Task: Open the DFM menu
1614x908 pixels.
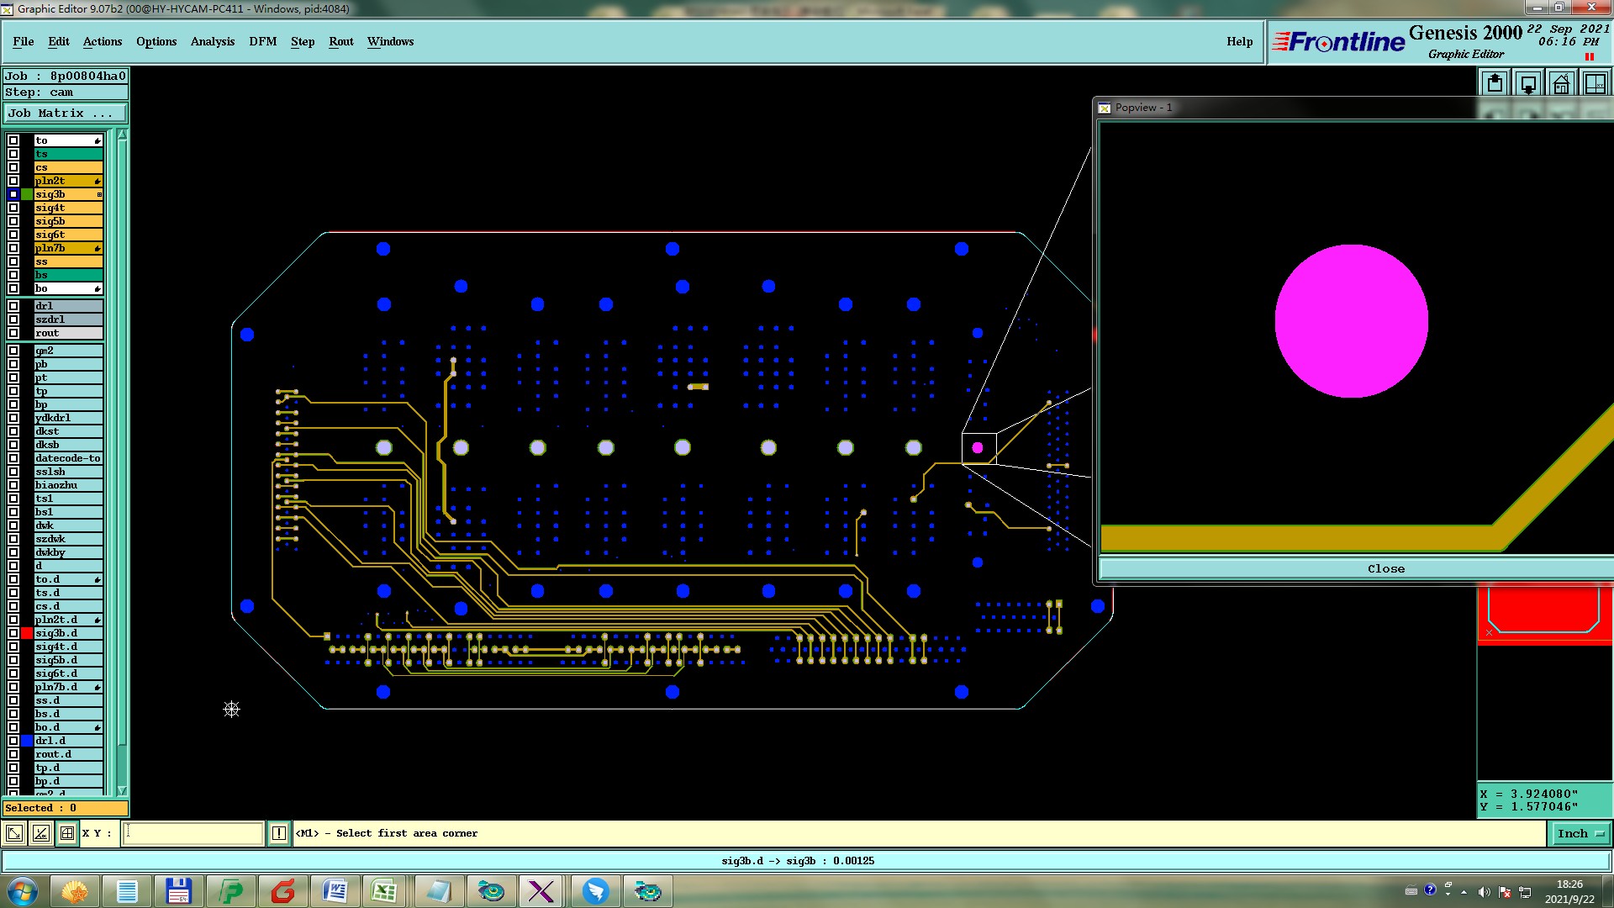Action: (x=262, y=41)
